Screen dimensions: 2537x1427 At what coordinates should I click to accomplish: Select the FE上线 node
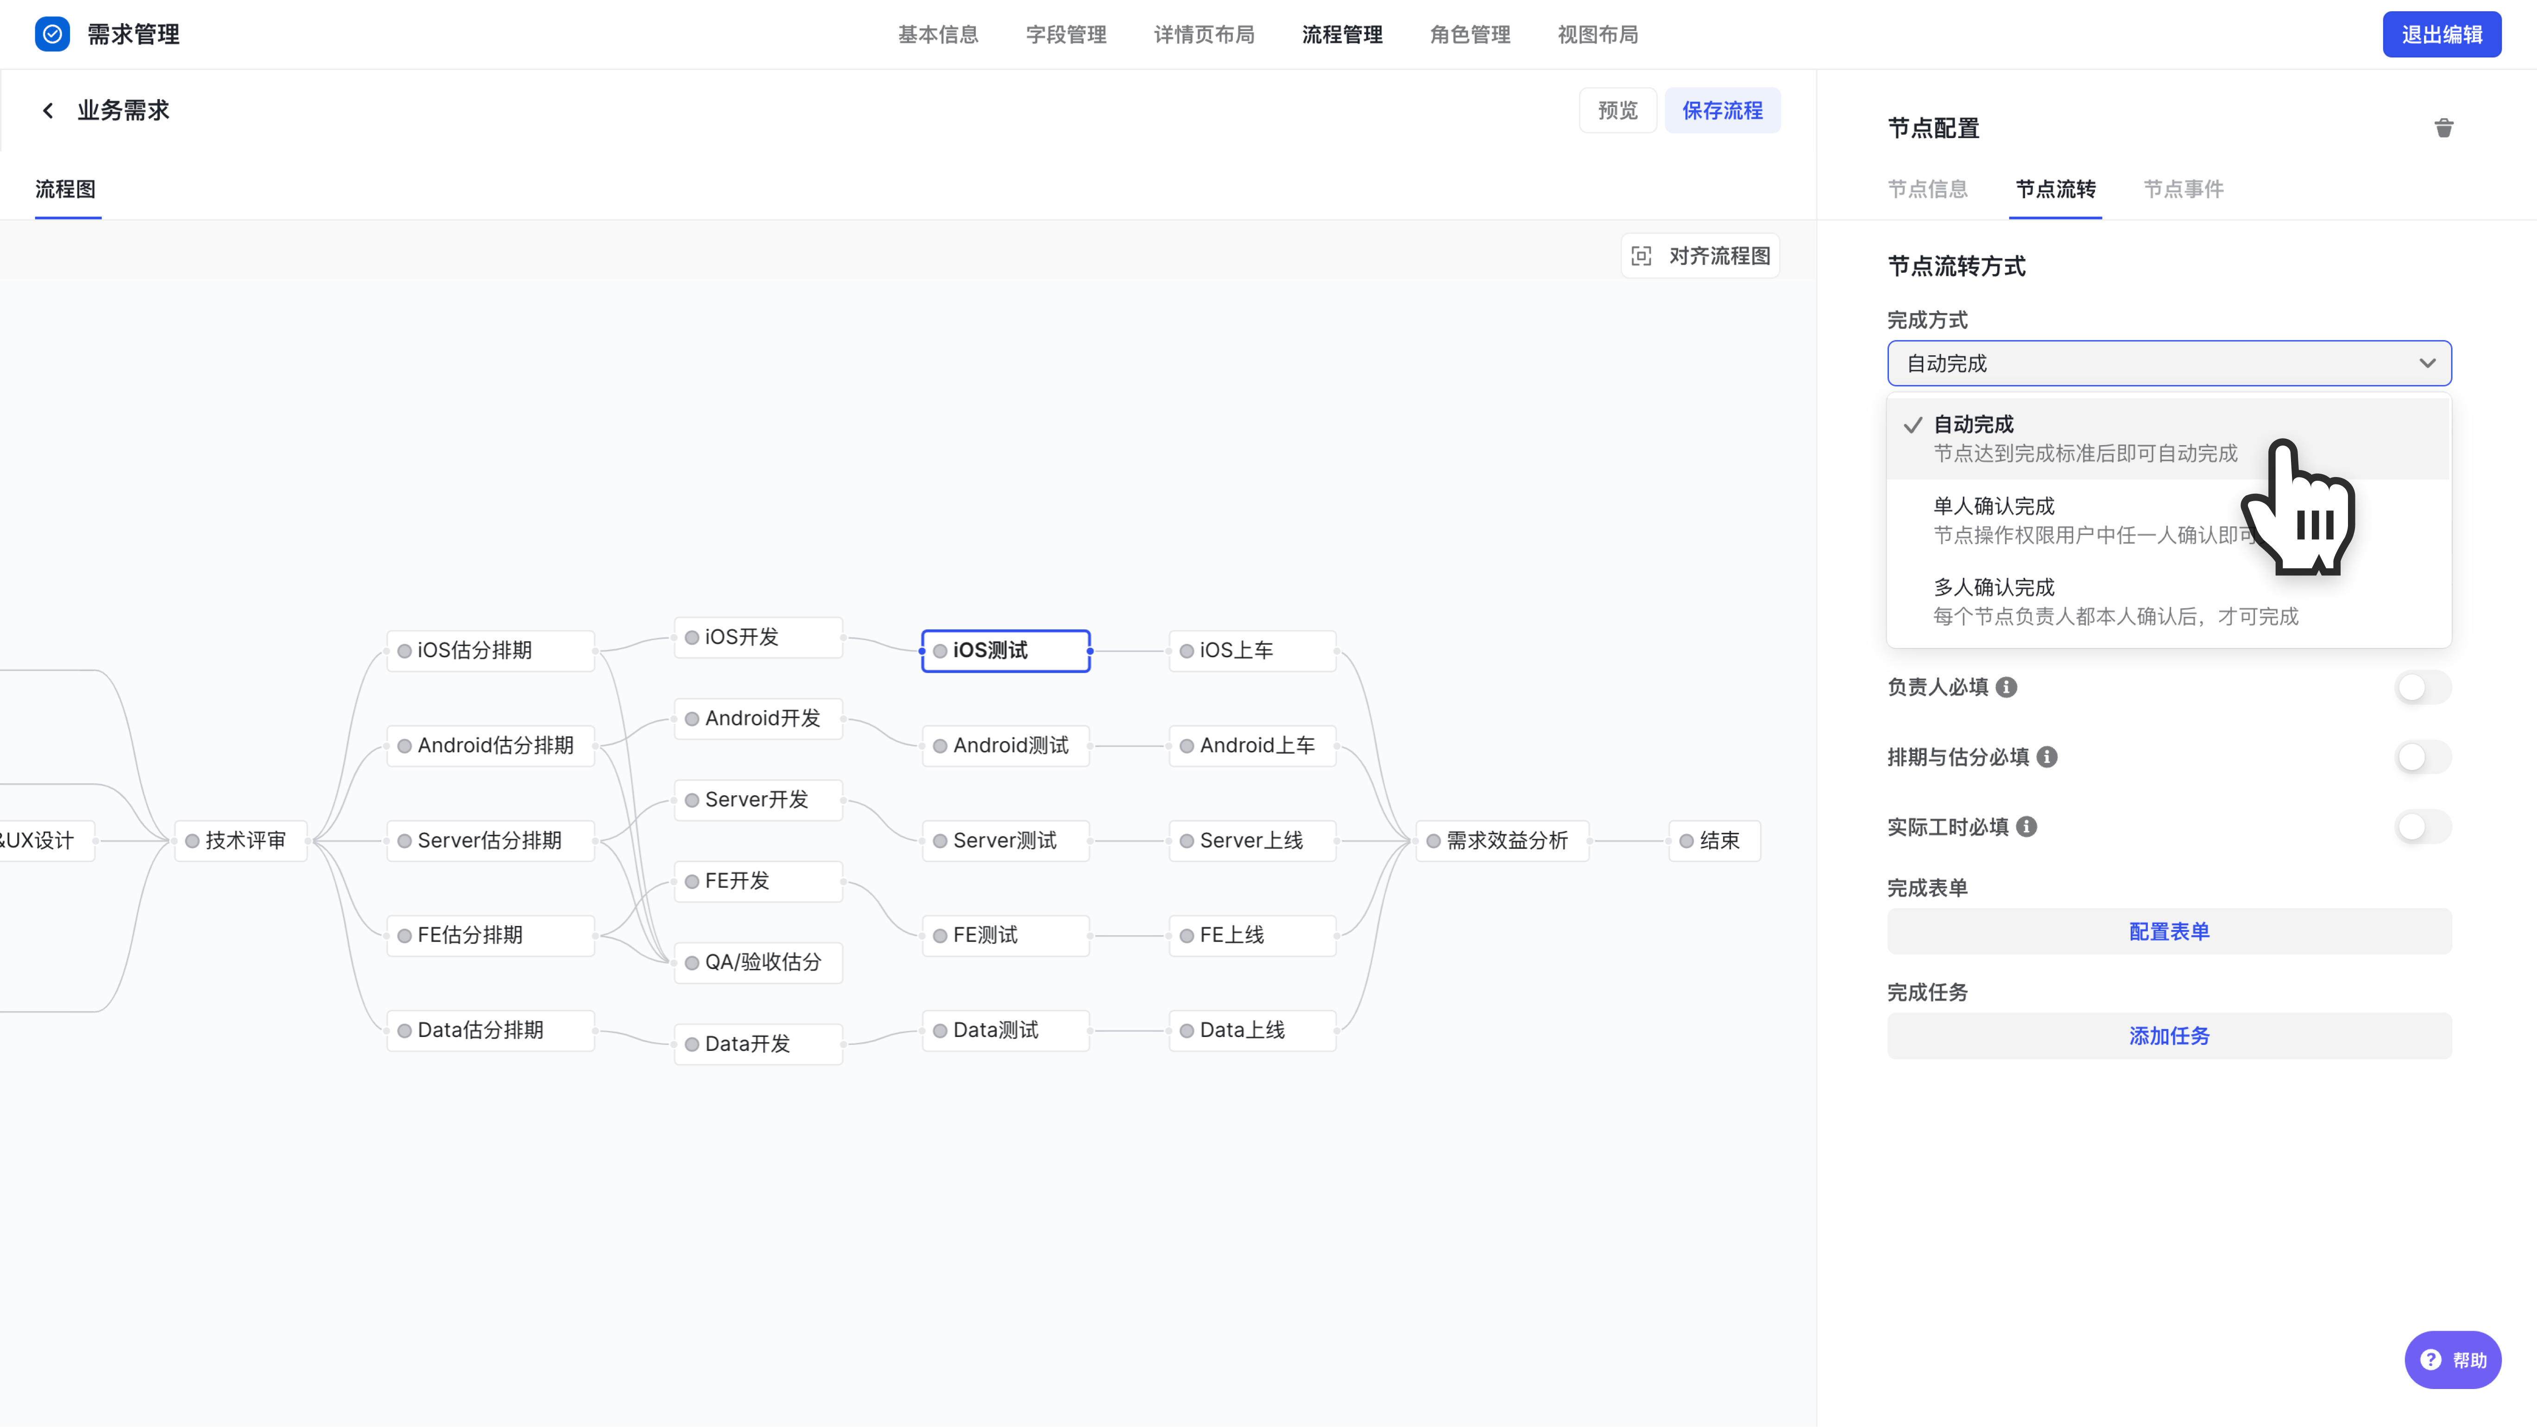tap(1252, 936)
